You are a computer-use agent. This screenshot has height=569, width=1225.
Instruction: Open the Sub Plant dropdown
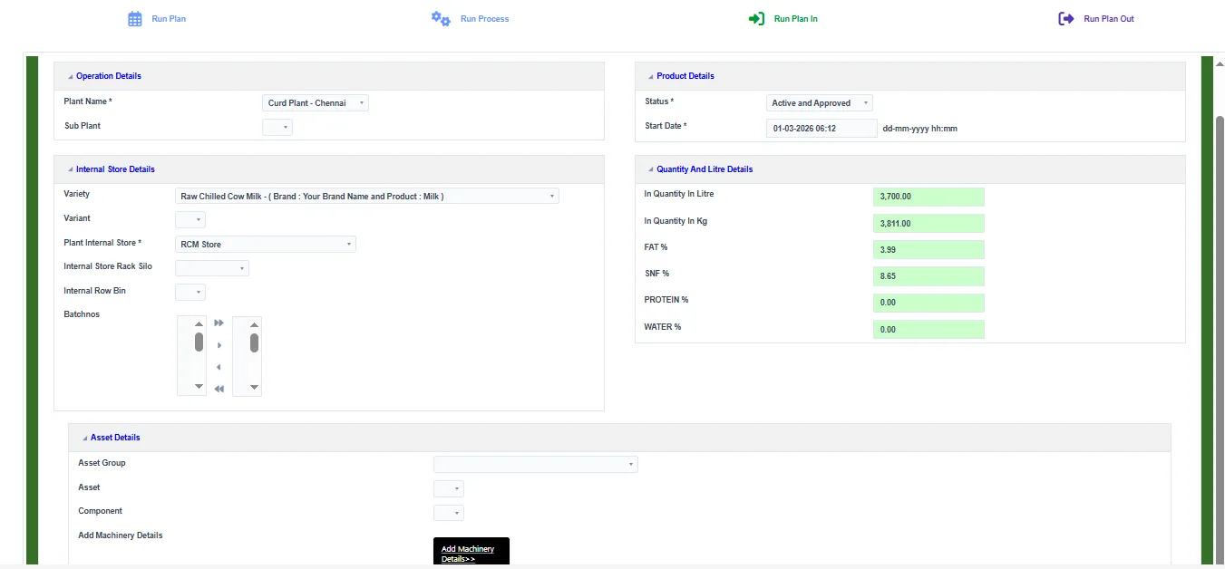pyautogui.click(x=277, y=128)
